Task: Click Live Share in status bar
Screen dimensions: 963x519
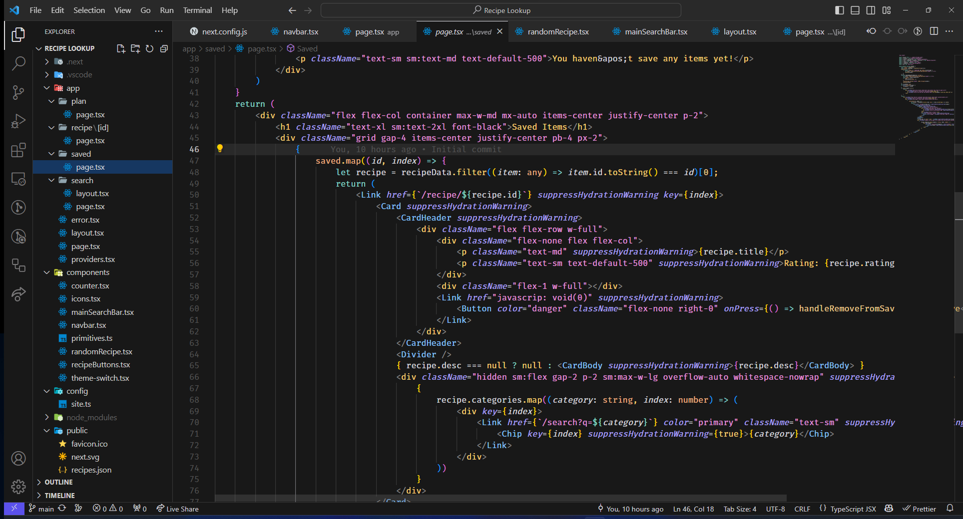Action: point(177,509)
